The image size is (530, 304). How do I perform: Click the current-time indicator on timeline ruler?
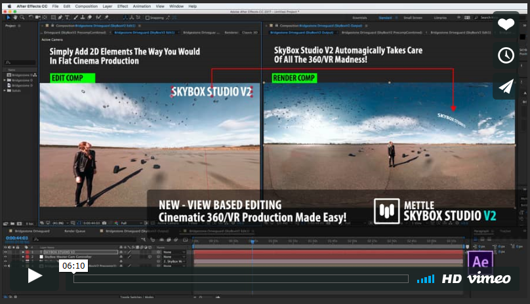252,241
